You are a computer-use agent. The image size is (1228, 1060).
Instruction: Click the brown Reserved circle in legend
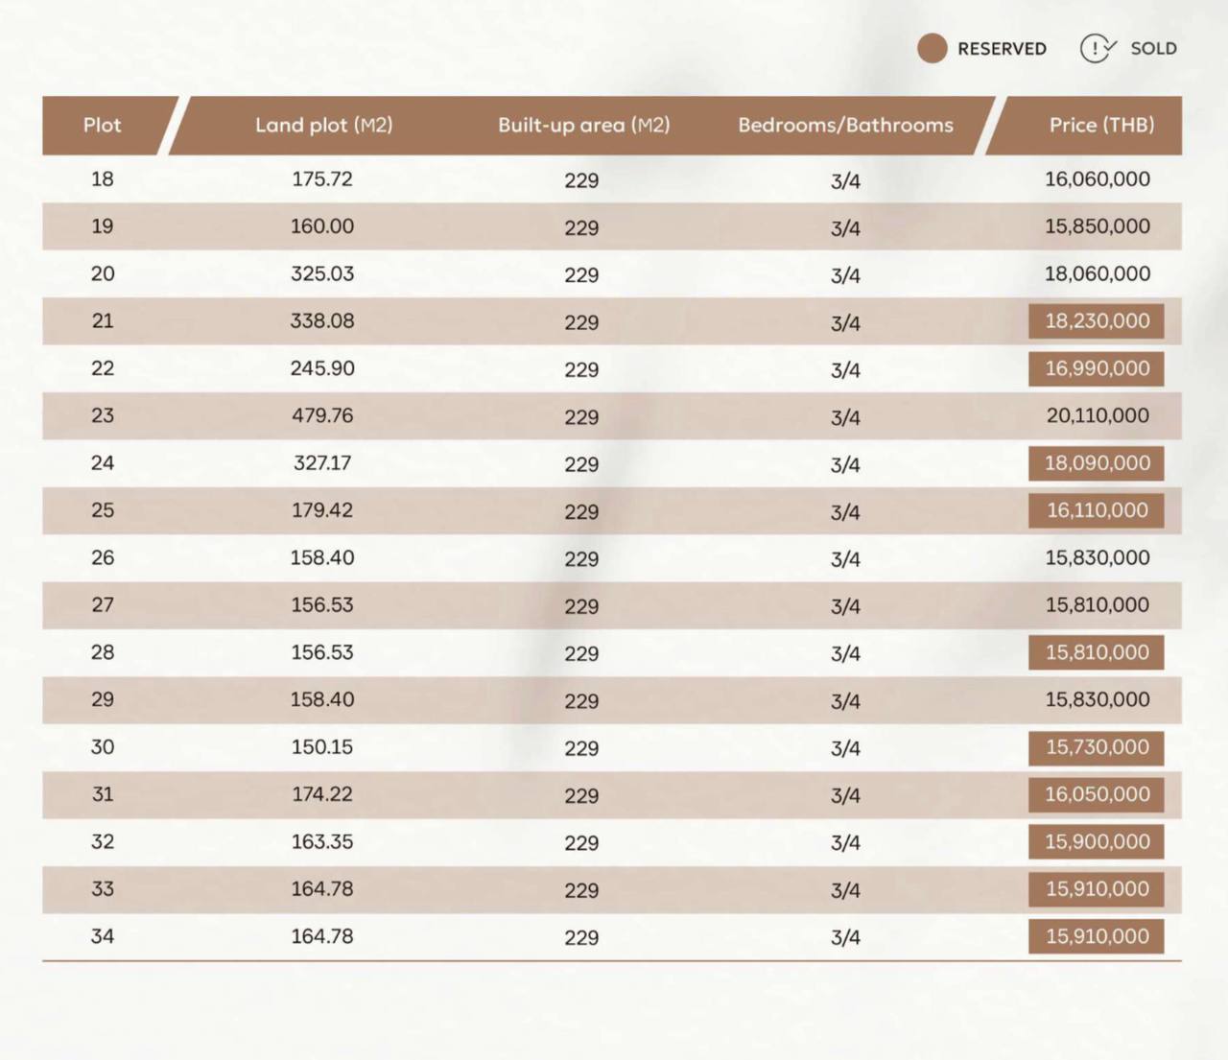(932, 48)
